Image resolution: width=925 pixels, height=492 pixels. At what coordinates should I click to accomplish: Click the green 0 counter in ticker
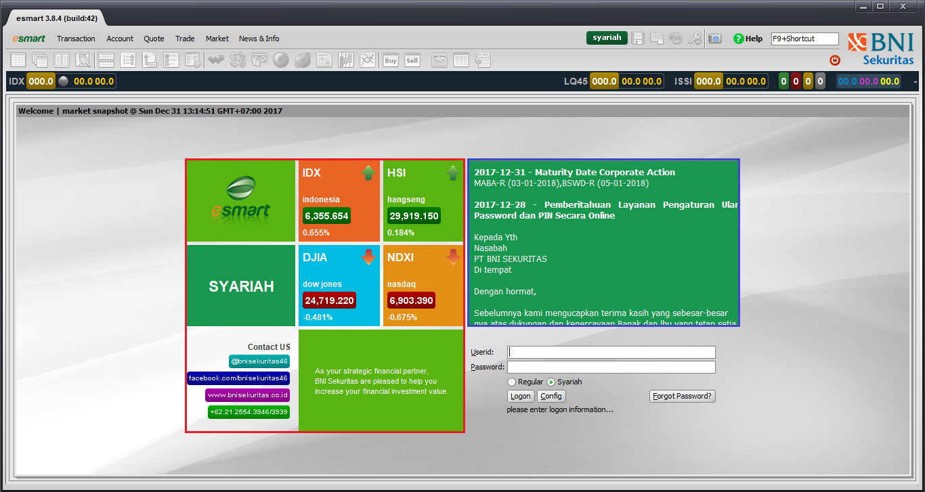pos(783,81)
